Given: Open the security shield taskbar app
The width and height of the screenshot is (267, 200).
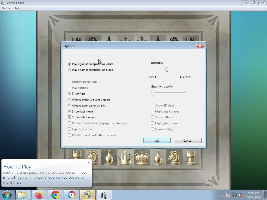Looking at the screenshot, I should (x=88, y=195).
